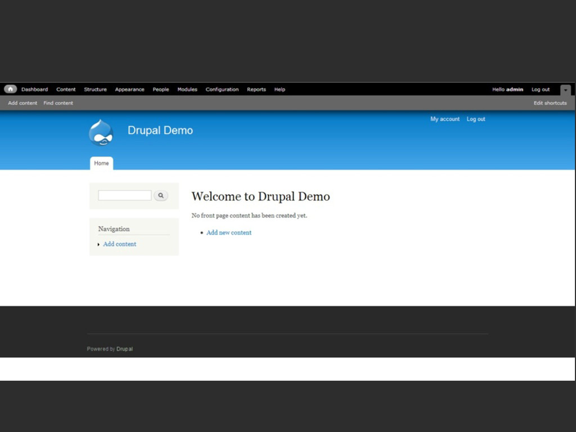Click the Drupal link in footer
The height and width of the screenshot is (432, 576).
[x=124, y=349]
